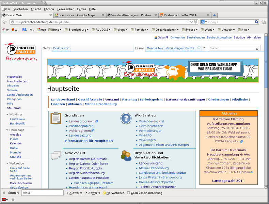269x204 pixels.
Task: Collapse the Werkzeuge sidebar section
Action: [7, 163]
